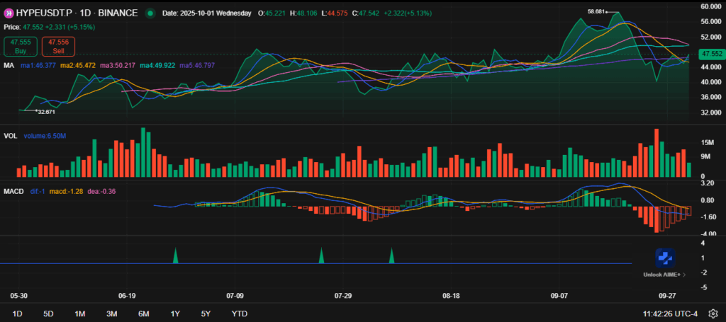This screenshot has width=726, height=322.
Task: Click the first green signal spike marker
Action: tap(175, 256)
